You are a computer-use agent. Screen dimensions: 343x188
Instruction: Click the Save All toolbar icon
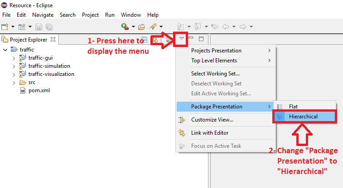[49, 27]
